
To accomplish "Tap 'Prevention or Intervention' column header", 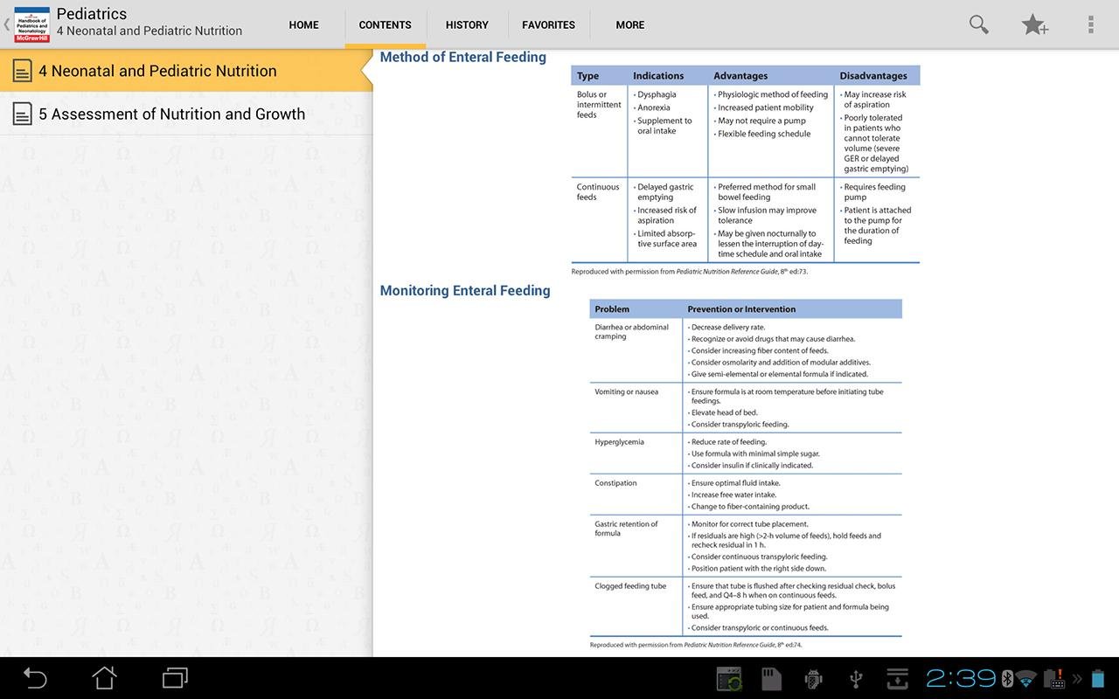I will tap(741, 309).
